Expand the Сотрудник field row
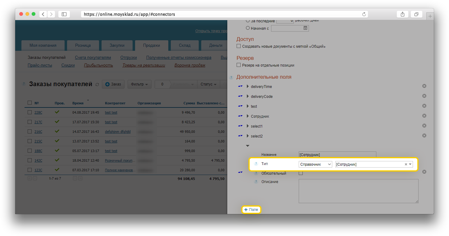449x236 pixels. 248,116
